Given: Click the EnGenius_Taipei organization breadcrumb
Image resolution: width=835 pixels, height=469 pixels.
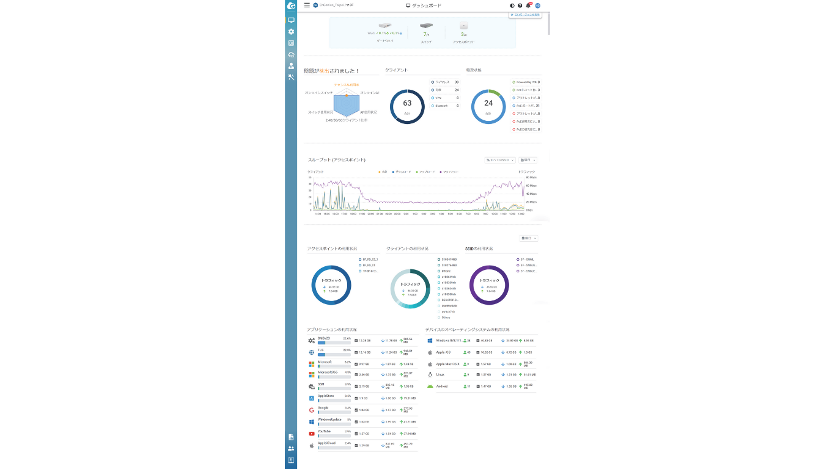Looking at the screenshot, I should 330,5.
